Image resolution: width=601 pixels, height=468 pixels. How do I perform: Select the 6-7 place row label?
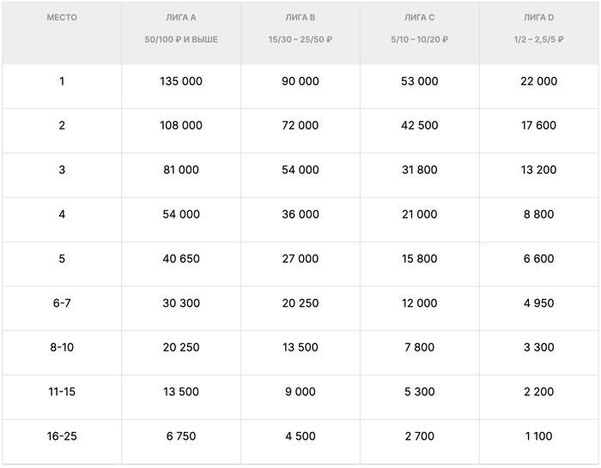pos(62,303)
